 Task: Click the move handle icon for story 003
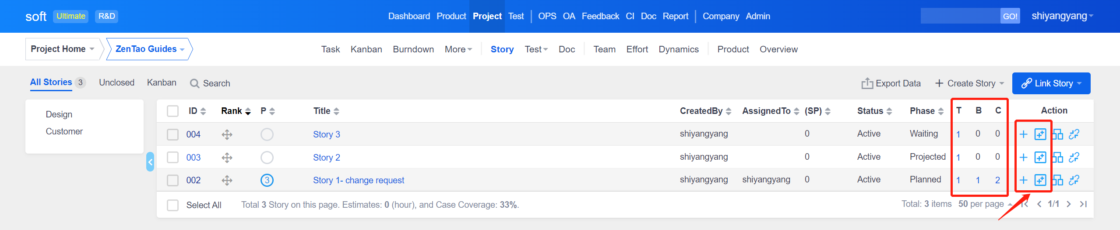227,158
